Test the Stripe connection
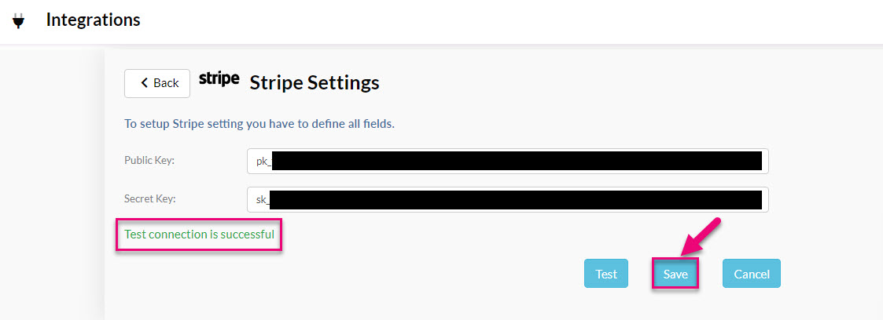This screenshot has height=320, width=883. pos(606,274)
